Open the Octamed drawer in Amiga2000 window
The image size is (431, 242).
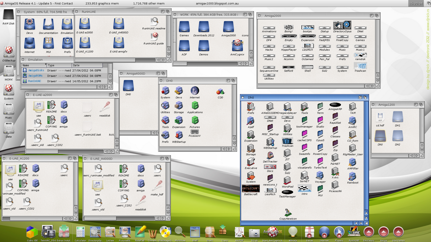308,56
